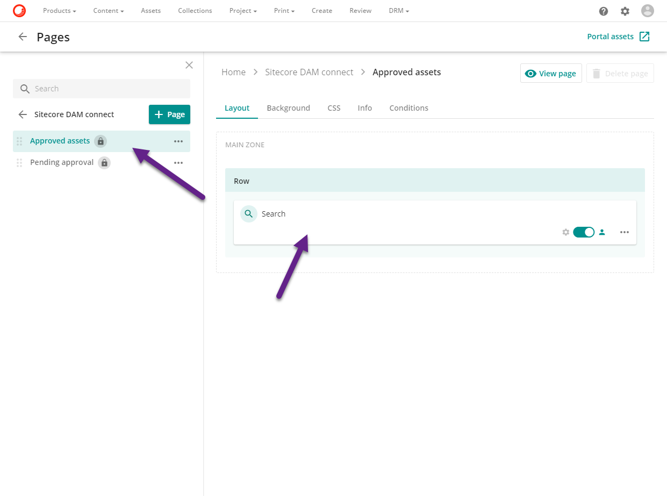Switch to the Conditions tab
This screenshot has width=667, height=496.
click(x=408, y=108)
